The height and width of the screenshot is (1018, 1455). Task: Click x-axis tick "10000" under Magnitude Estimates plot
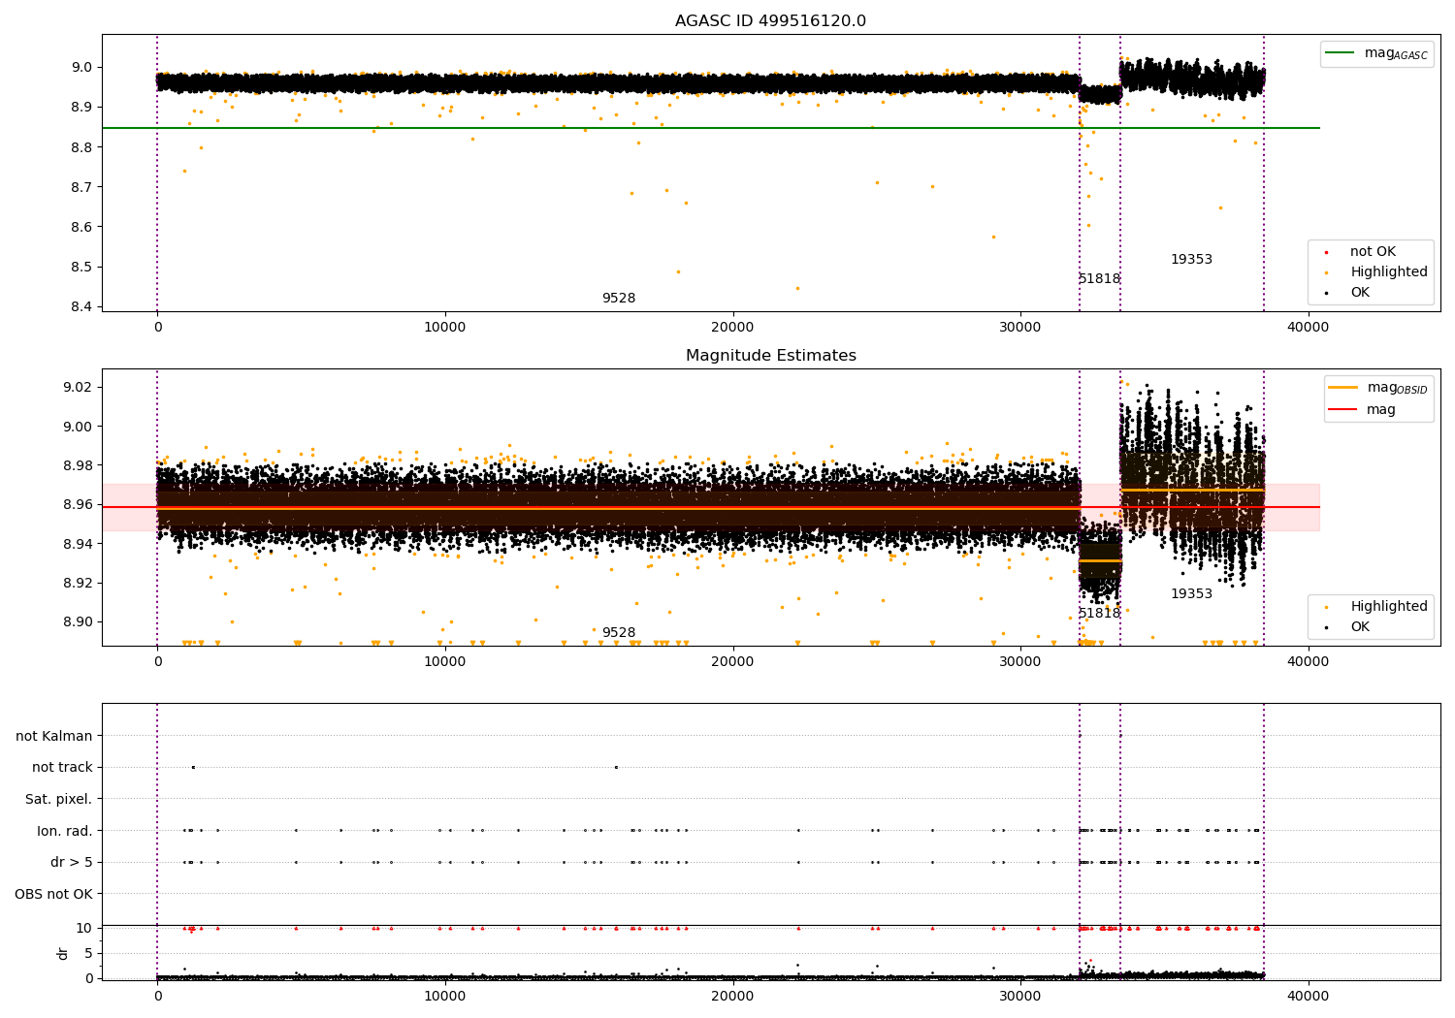coord(445,661)
